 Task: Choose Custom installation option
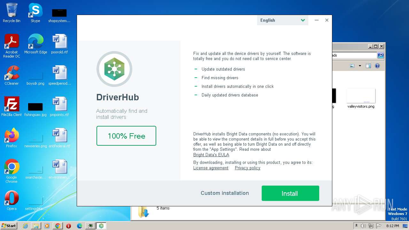(x=225, y=193)
